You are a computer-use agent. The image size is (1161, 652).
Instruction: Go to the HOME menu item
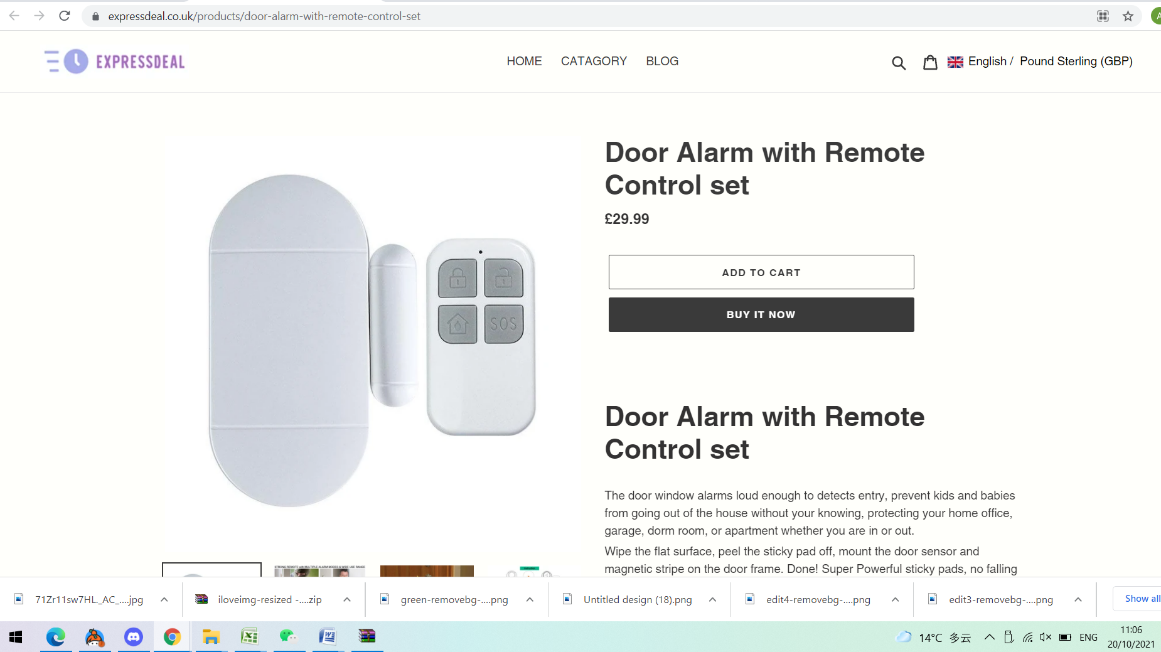click(524, 61)
